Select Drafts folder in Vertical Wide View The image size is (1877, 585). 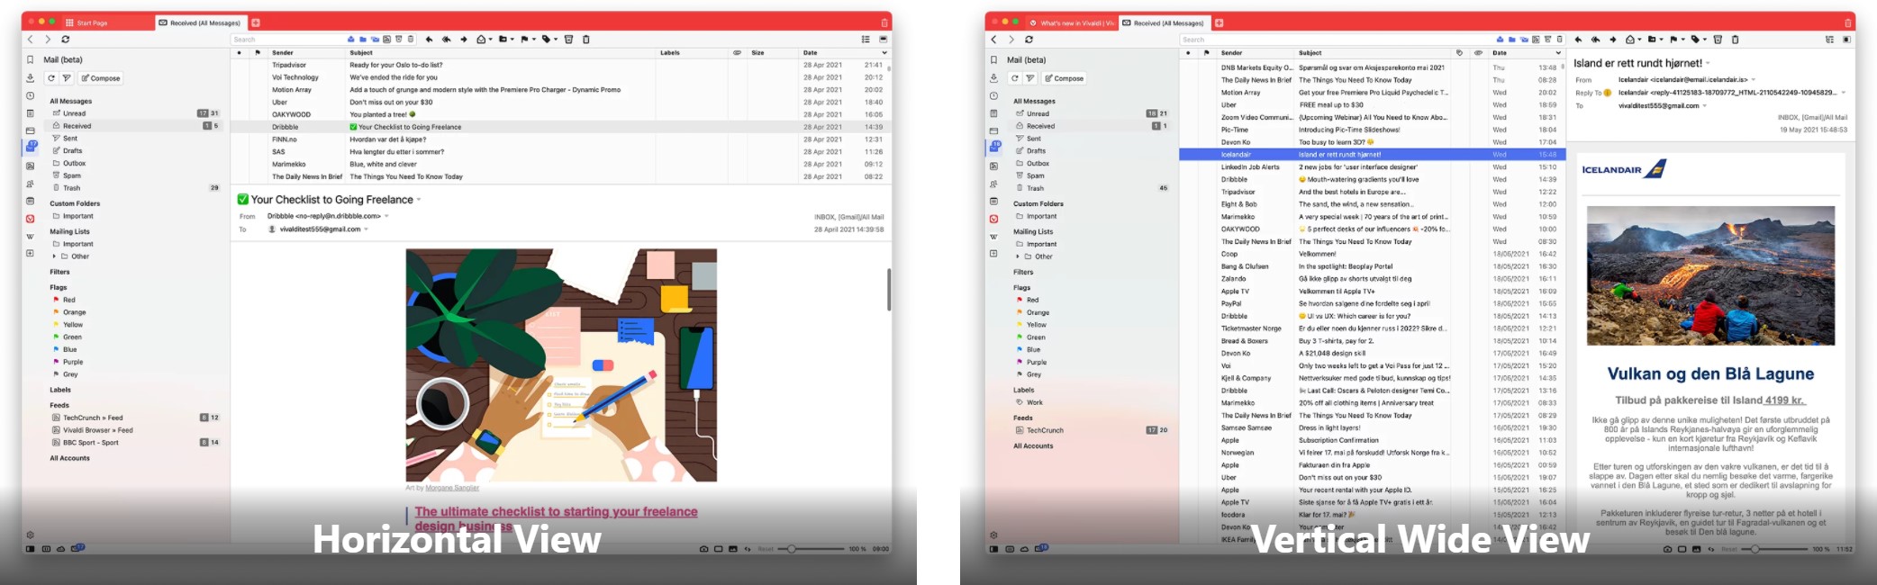pos(1037,151)
